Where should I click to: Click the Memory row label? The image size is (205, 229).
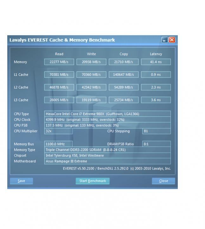[x=20, y=62]
